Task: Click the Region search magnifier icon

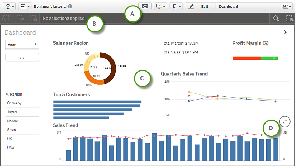Action: tap(7, 94)
